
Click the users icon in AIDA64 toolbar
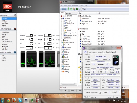(74, 9)
